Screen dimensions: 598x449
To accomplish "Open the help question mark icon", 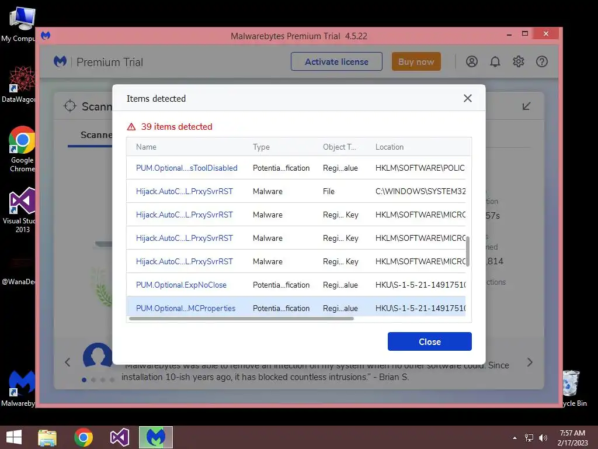I will (x=541, y=61).
